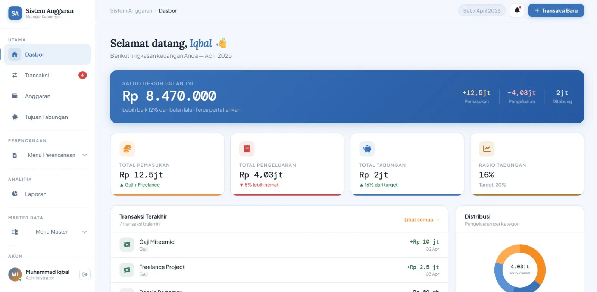The image size is (597, 292).
Task: Create a new transaction with Transaksi Baru
Action: click(556, 10)
